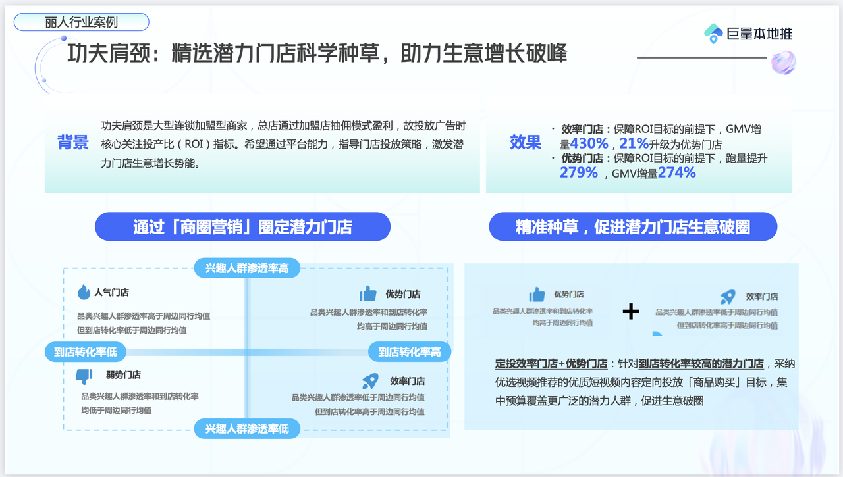Click the 到店转化率低 axis label
The image size is (843, 477).
86,352
